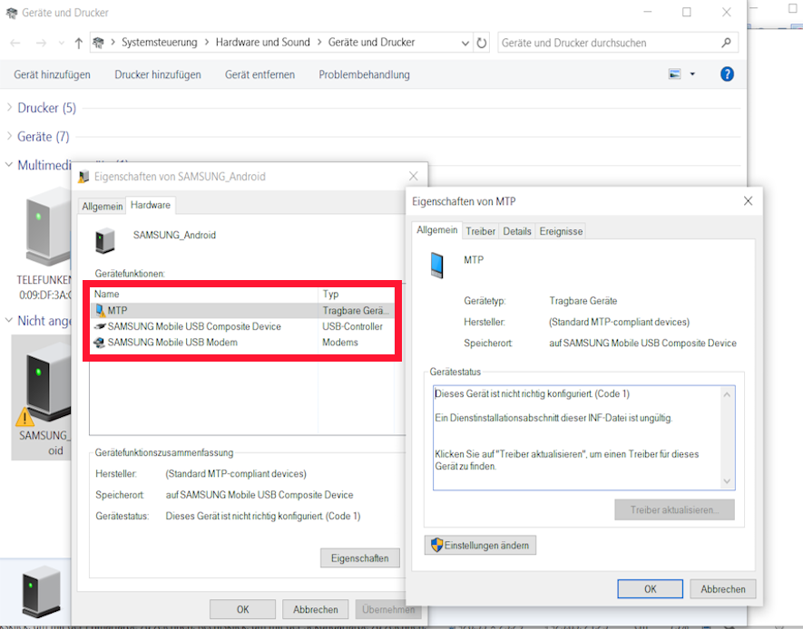Select SAMSUNG Mobile USB Modem row
The height and width of the screenshot is (629, 803).
172,343
